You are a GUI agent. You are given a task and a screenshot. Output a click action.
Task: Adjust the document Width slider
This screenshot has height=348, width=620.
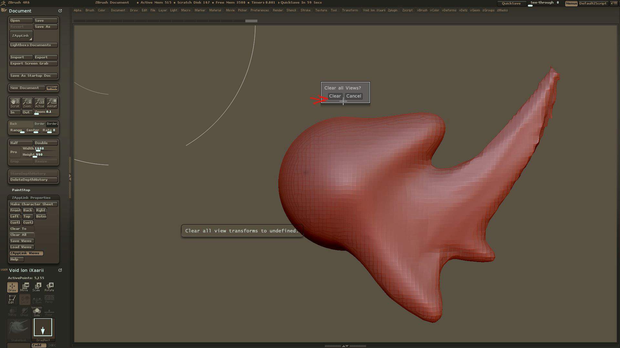[x=40, y=149]
